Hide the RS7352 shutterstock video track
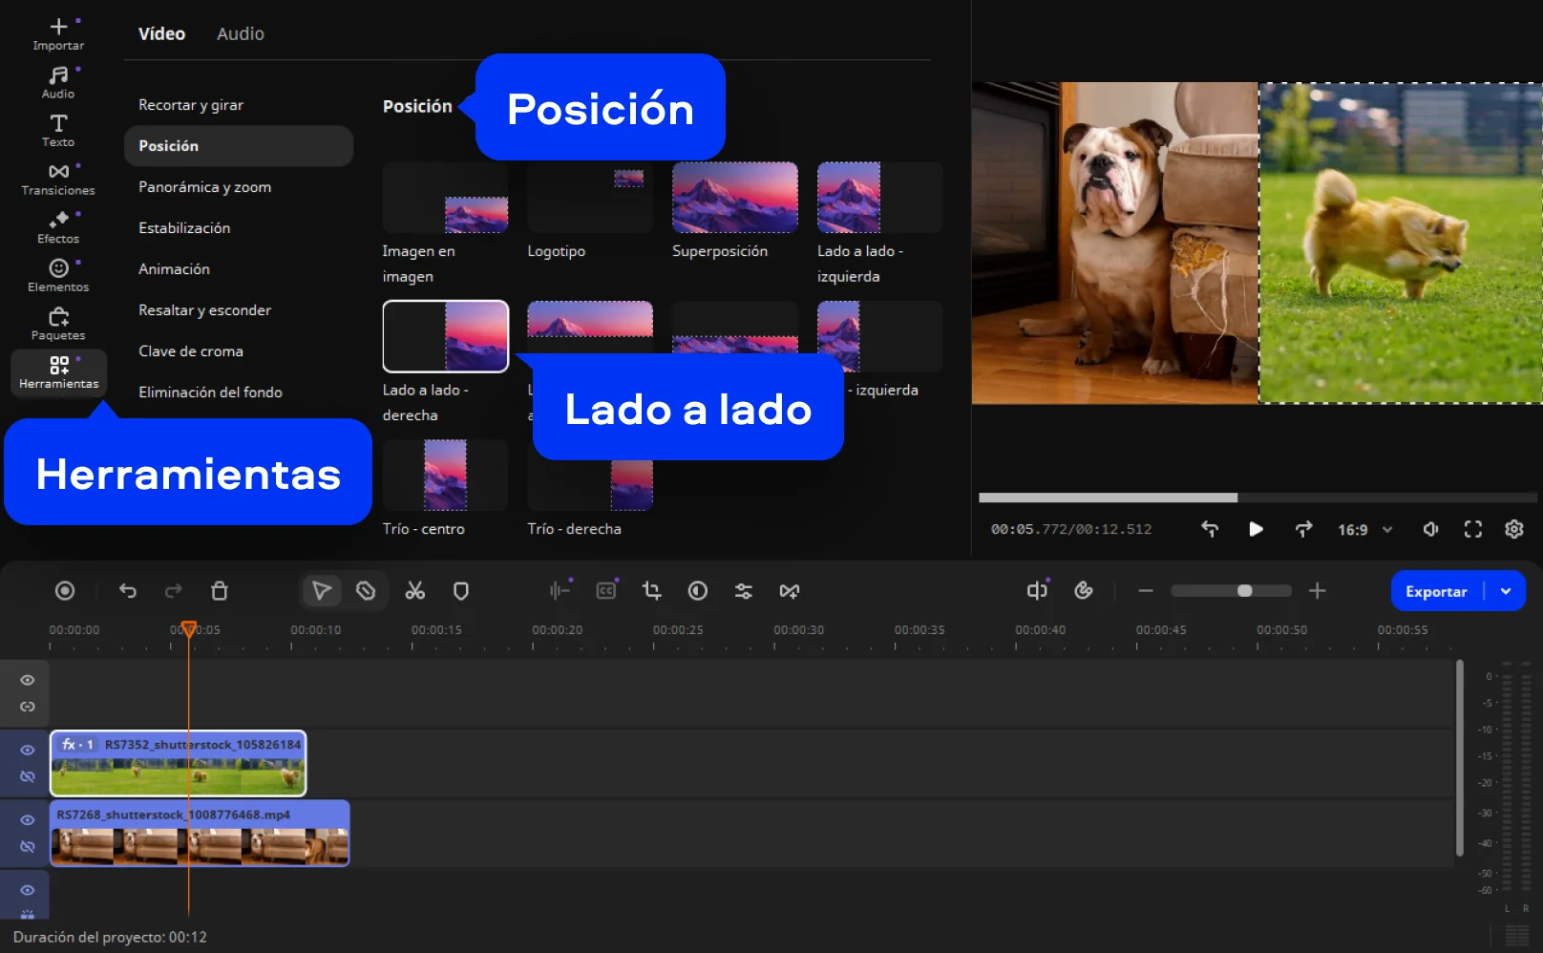 pos(28,750)
